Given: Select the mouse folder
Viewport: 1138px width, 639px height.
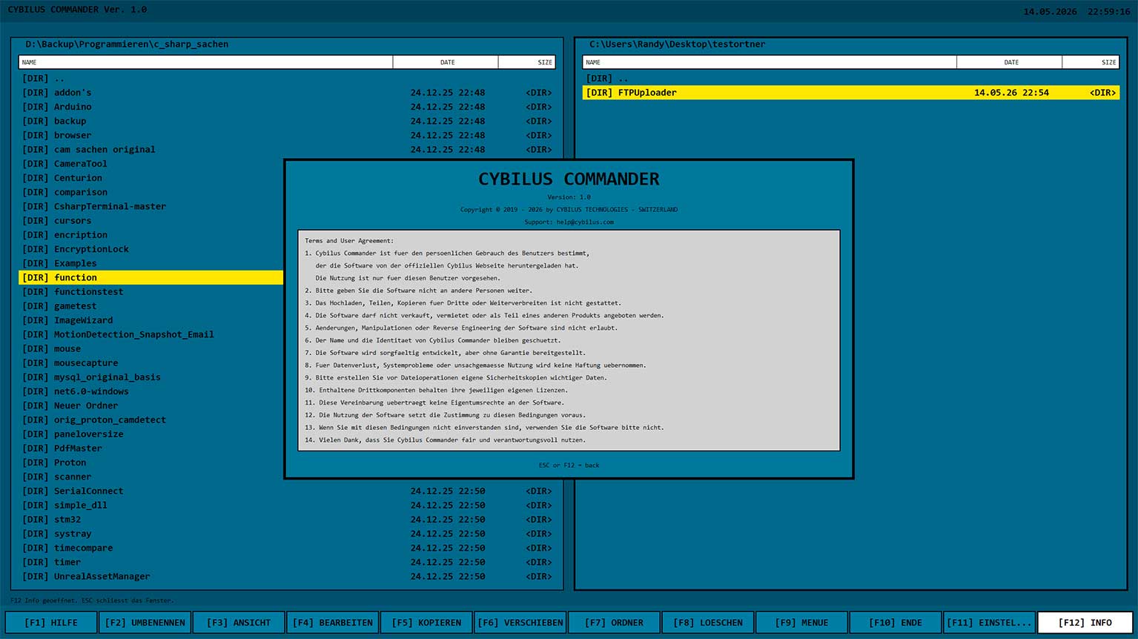Looking at the screenshot, I should pos(151,348).
